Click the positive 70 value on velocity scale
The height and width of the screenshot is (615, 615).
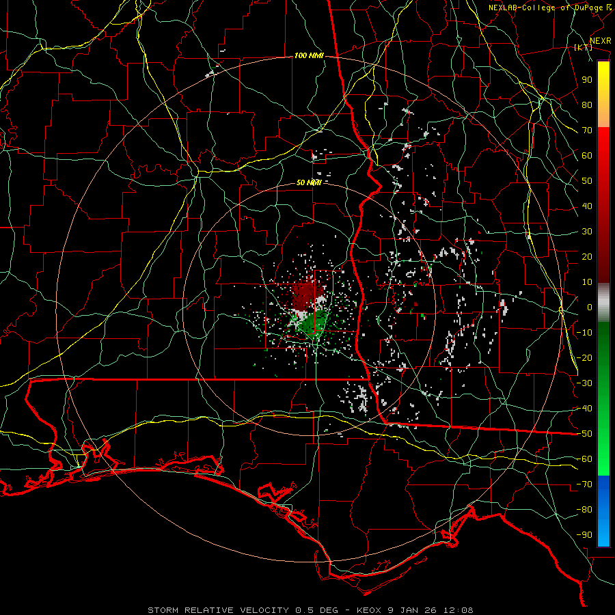coord(587,131)
